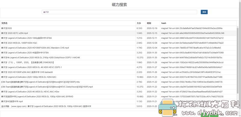Image resolution: width=241 pixels, height=117 pixels.
Task: Select the 追光寻影 www.zgxyi.com file name
Action: coord(46,106)
